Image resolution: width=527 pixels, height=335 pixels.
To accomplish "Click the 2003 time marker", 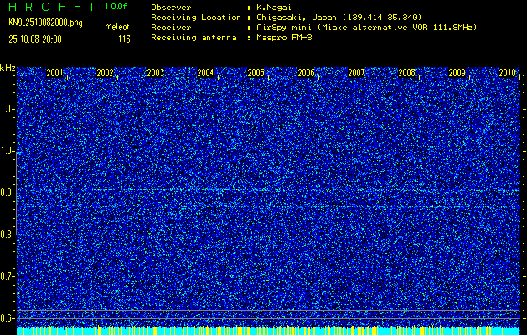I will click(x=155, y=73).
